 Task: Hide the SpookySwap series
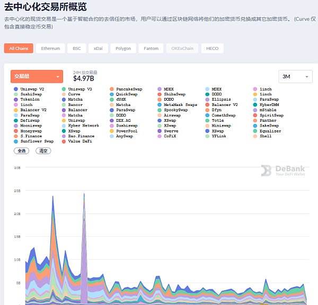pyautogui.click(x=173, y=110)
